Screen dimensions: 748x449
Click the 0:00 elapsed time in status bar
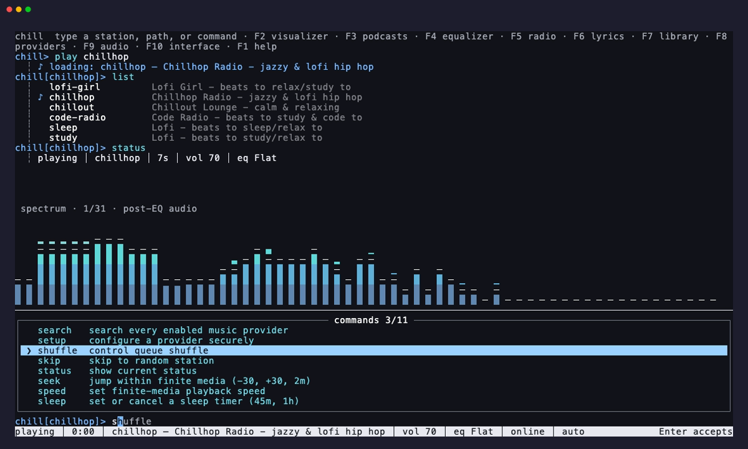tap(83, 432)
